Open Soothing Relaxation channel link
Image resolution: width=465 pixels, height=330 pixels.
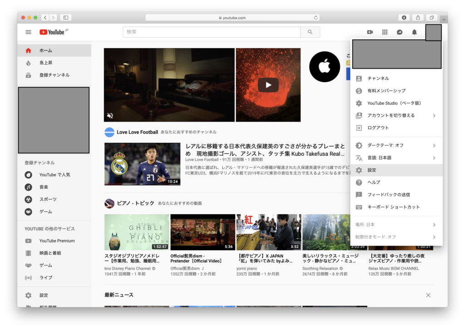pyautogui.click(x=320, y=269)
